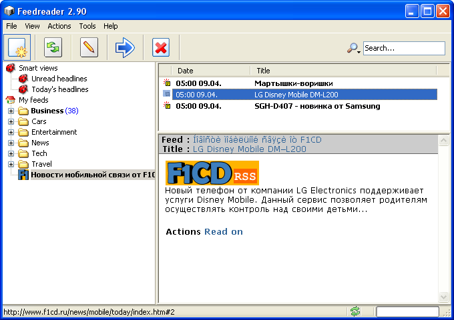454x320 pixels.
Task: Select the Smart views node
Action: 38,68
